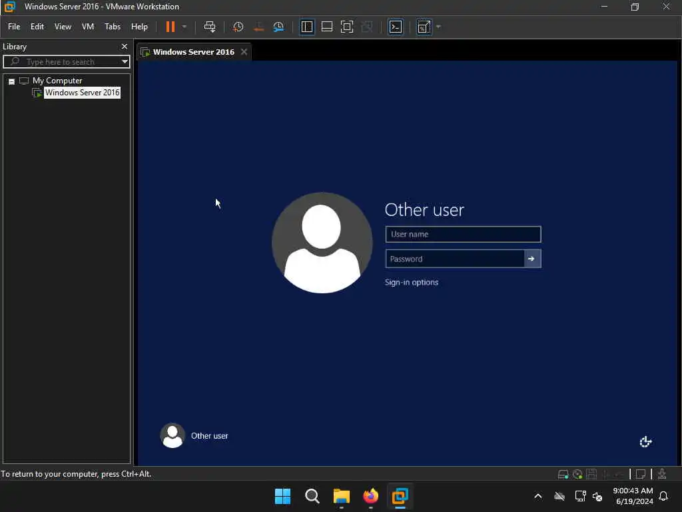Click the VMware Workstation taskbar icon
This screenshot has width=682, height=512.
pos(400,496)
